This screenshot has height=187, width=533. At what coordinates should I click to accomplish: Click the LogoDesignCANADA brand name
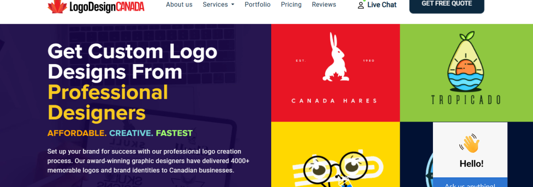(x=107, y=7)
